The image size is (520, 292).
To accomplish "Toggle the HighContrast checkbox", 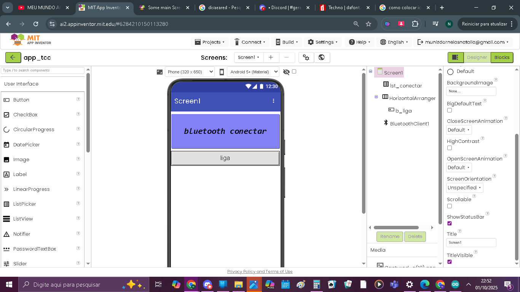I will pos(450,148).
